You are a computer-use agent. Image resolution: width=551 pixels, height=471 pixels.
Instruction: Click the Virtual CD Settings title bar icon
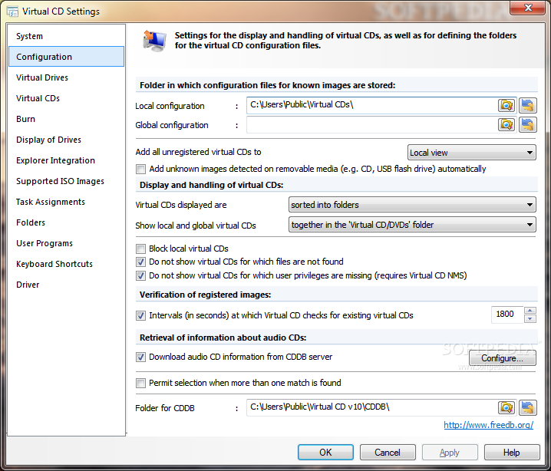click(12, 12)
